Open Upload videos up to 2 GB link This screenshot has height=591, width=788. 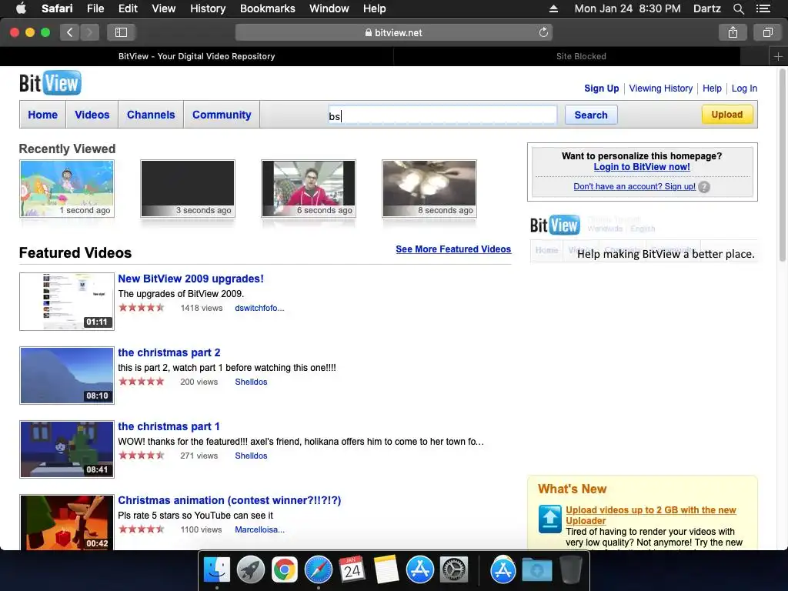651,515
